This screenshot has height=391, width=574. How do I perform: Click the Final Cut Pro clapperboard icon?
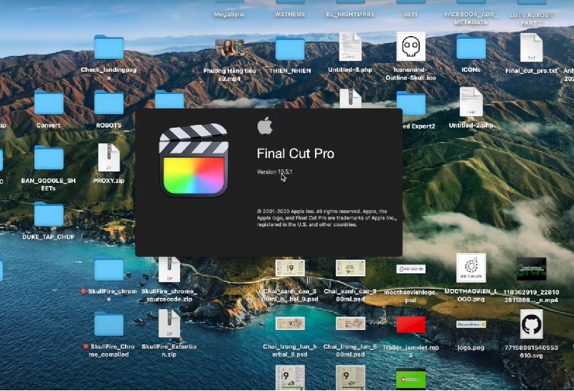[x=194, y=160]
